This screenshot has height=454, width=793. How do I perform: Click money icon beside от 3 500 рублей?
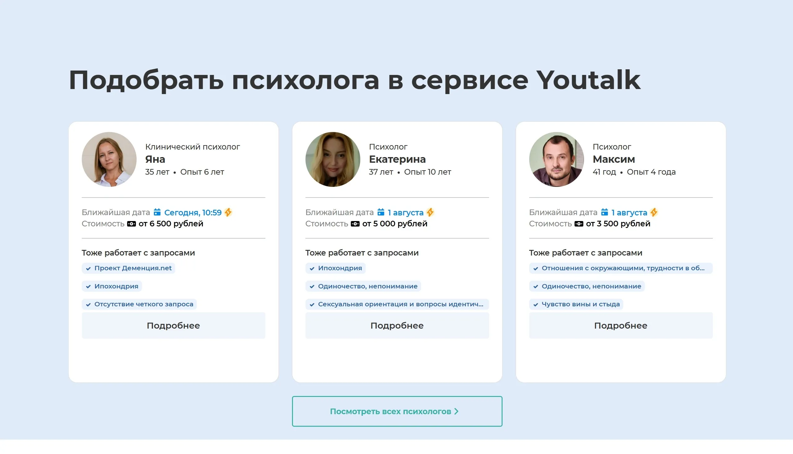tap(579, 224)
